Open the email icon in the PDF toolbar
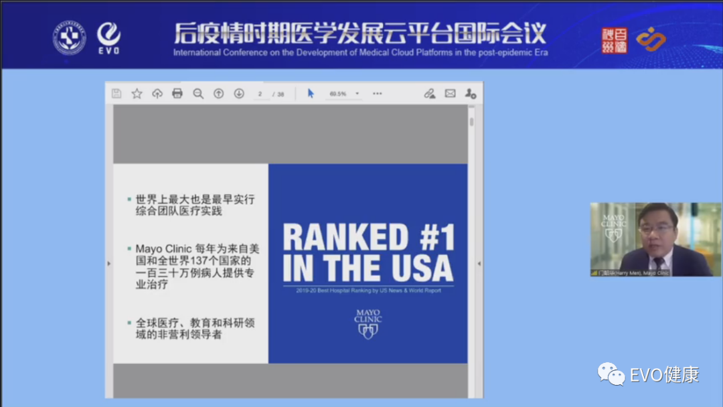The height and width of the screenshot is (407, 723). (451, 94)
